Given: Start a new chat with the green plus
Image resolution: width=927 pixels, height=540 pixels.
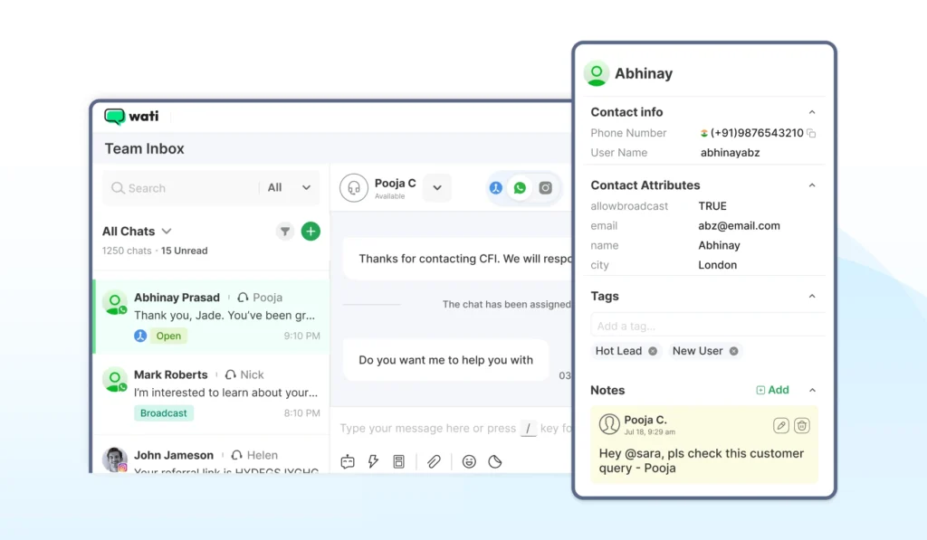Looking at the screenshot, I should point(311,232).
